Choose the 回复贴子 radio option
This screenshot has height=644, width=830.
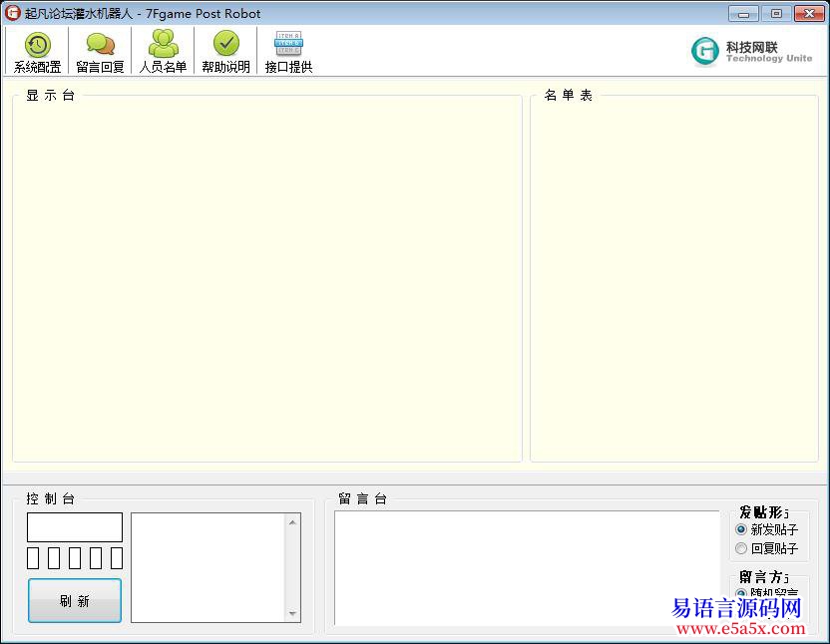[741, 548]
